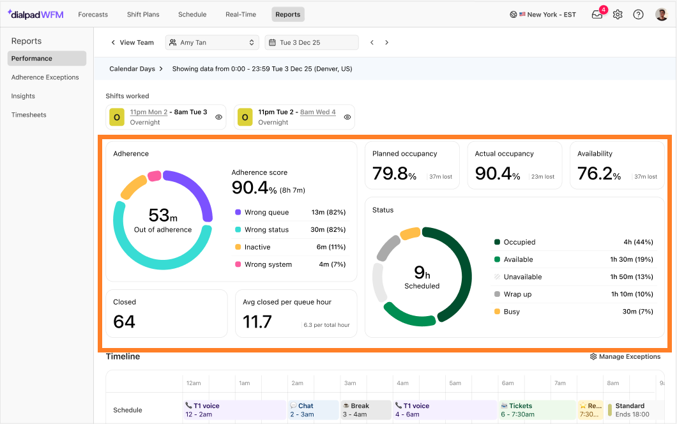Click the Avg closed per queue hour card
Screen dimensions: 677x424
296,314
